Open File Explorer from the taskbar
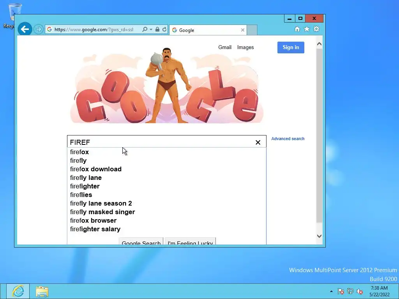 point(42,291)
